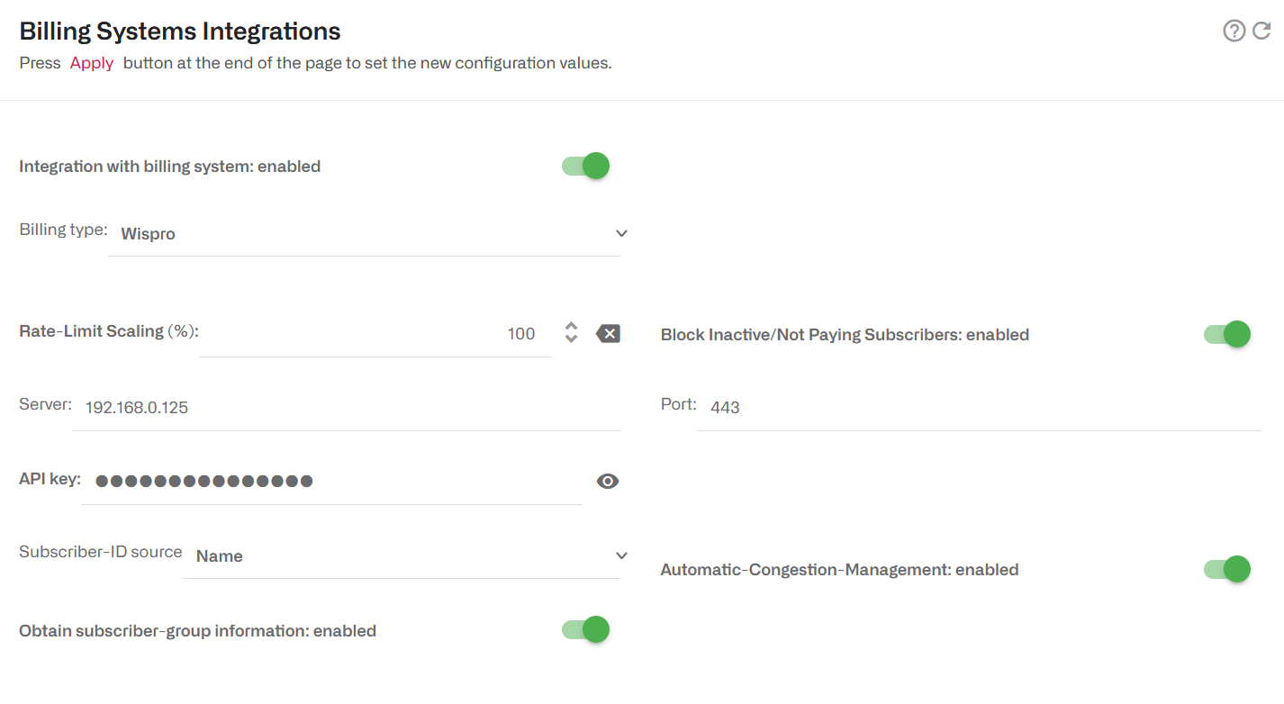
Task: Click the Server label
Action: (x=45, y=404)
